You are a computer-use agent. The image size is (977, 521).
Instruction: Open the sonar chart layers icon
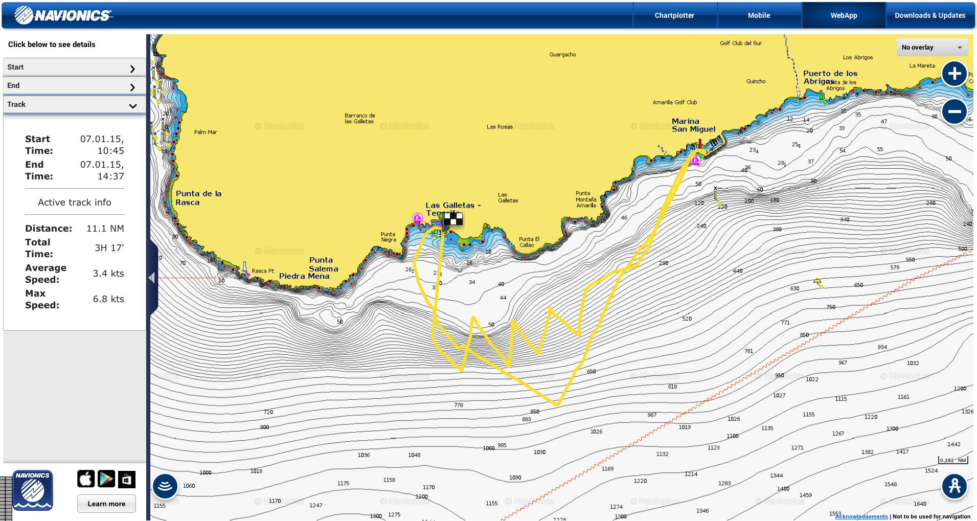pyautogui.click(x=165, y=486)
